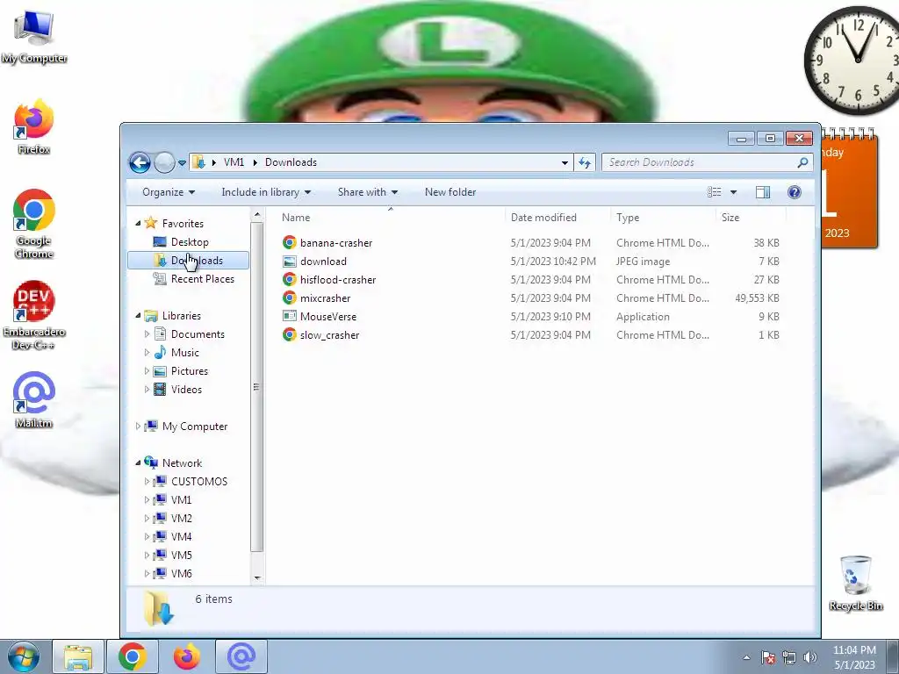Show hidden tray icons

point(746,657)
